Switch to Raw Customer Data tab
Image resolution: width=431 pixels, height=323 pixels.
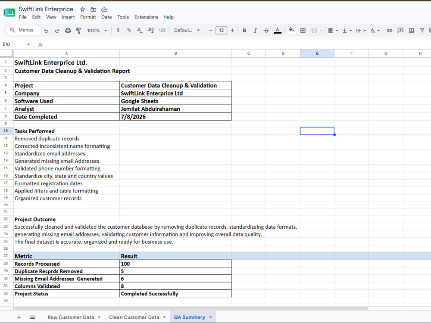pyautogui.click(x=71, y=317)
